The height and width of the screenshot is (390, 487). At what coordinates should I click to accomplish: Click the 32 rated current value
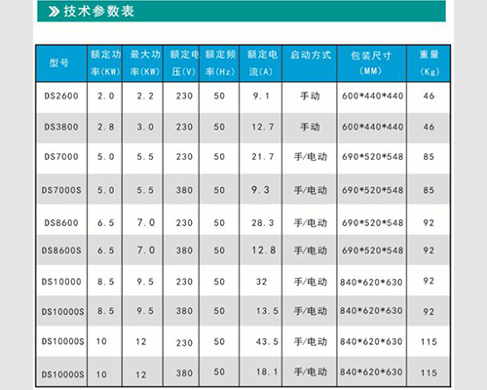[x=261, y=282]
